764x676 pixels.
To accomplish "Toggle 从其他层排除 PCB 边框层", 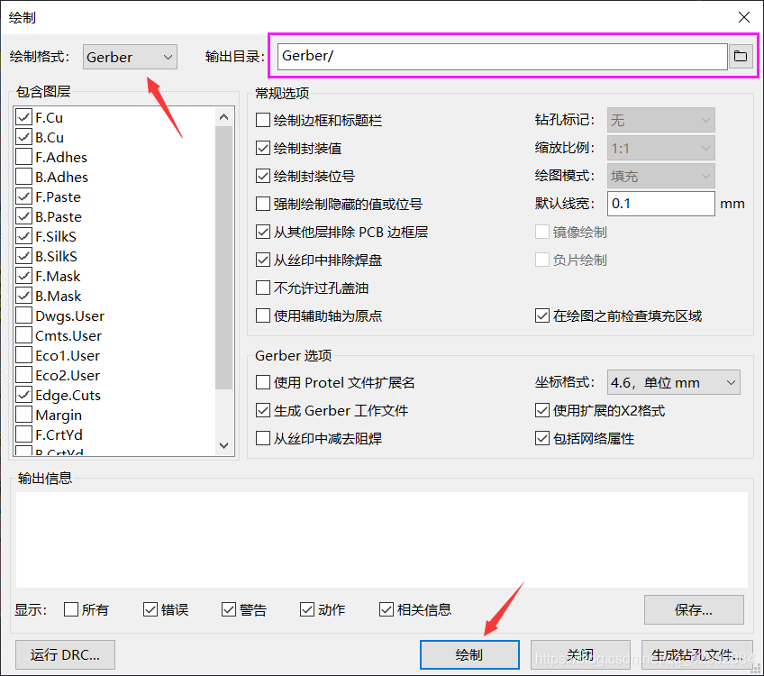I will tap(263, 232).
